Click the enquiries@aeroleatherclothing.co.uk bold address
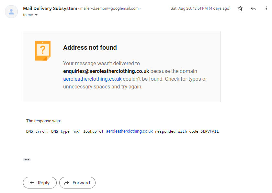This screenshot has width=272, height=193. (x=106, y=71)
